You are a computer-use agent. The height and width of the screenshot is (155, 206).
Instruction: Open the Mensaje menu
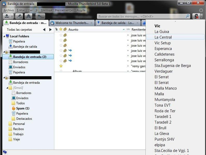coord(46,10)
